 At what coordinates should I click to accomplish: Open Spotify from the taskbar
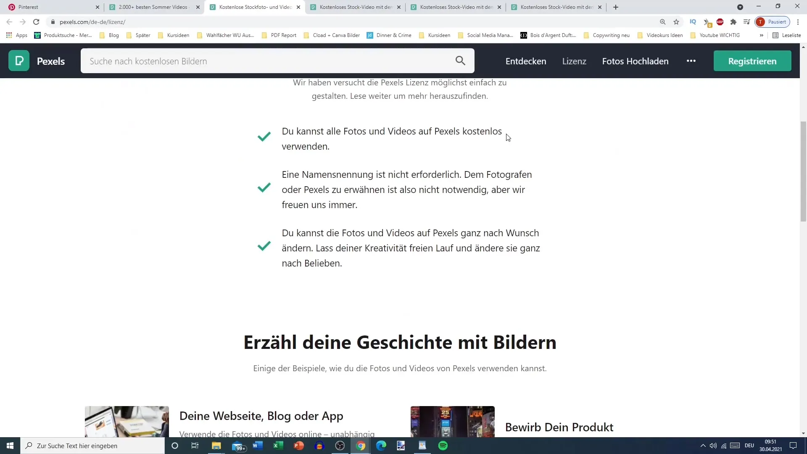pos(443,446)
